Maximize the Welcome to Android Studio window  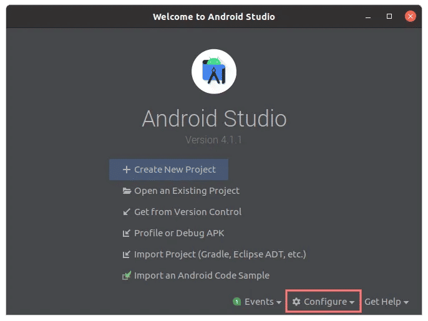click(389, 16)
